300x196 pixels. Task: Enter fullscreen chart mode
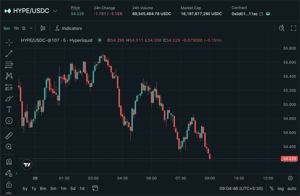click(x=293, y=28)
